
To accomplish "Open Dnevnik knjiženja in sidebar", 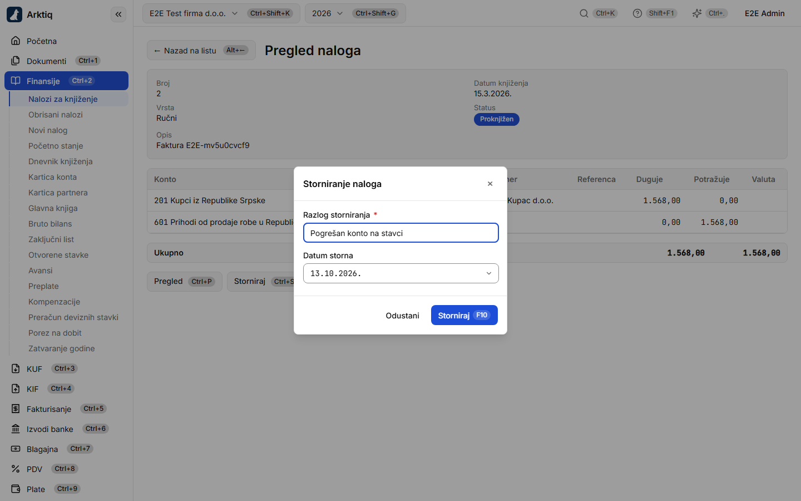I will 69,161.
